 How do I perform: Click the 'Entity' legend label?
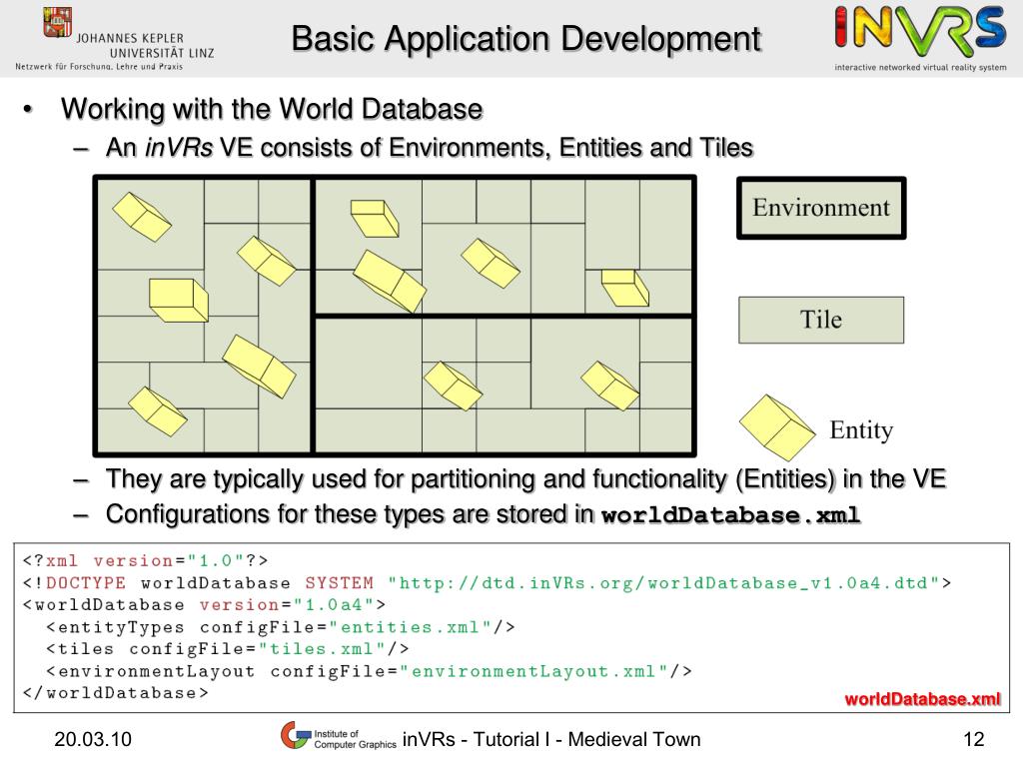[861, 430]
